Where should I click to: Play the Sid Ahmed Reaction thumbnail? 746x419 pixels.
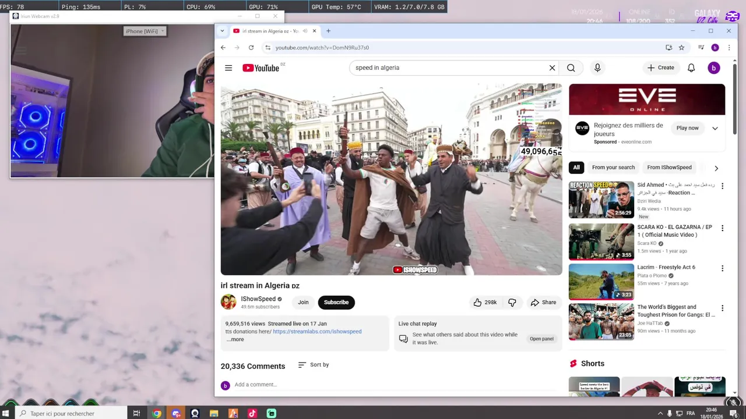(x=601, y=200)
